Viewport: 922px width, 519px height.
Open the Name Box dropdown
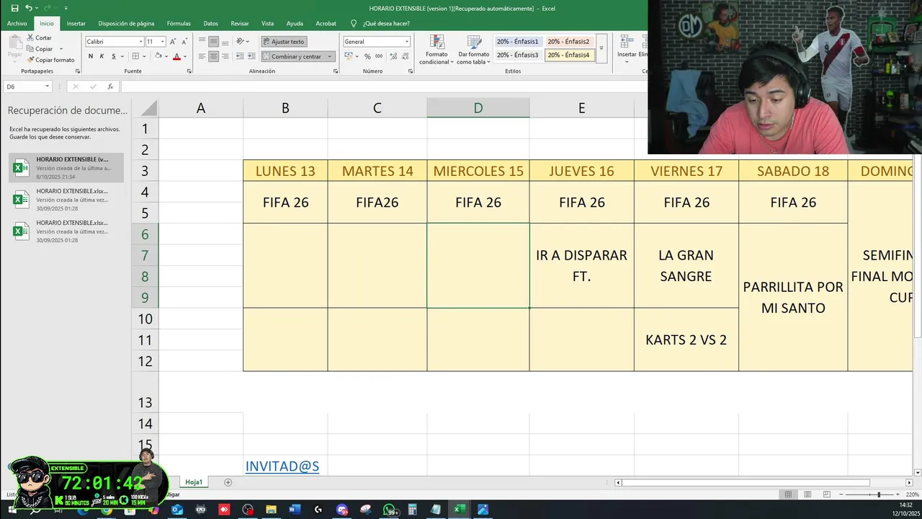click(47, 86)
